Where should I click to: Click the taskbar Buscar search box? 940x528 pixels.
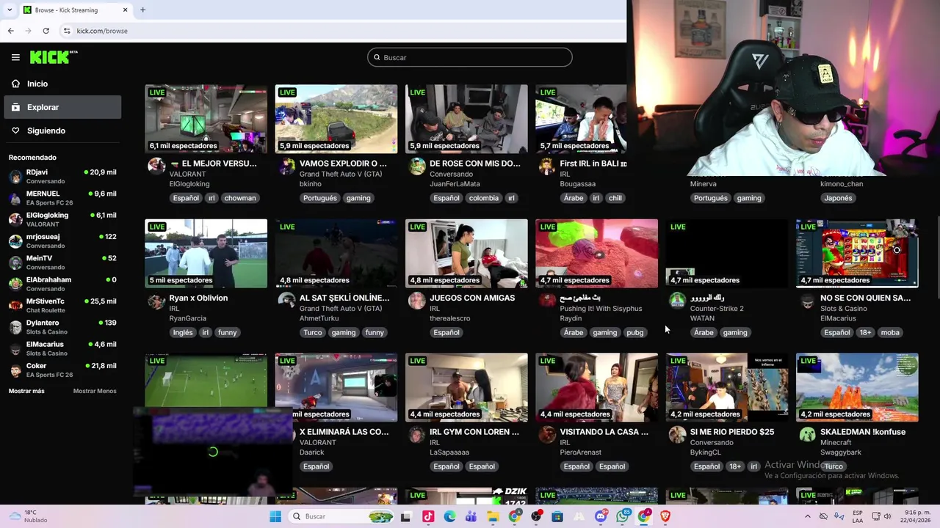[343, 516]
